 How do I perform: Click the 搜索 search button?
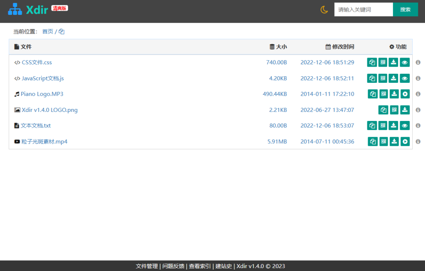(405, 10)
